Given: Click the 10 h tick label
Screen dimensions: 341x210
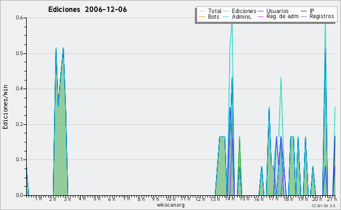Looking at the screenshot, I should (x=170, y=199).
